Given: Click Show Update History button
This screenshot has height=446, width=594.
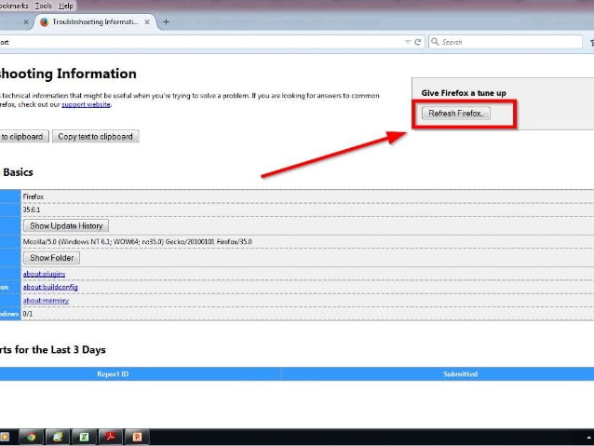Looking at the screenshot, I should pyautogui.click(x=66, y=226).
